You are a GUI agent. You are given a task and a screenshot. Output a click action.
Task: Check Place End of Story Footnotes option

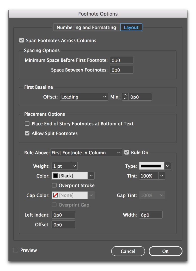pyautogui.click(x=27, y=123)
